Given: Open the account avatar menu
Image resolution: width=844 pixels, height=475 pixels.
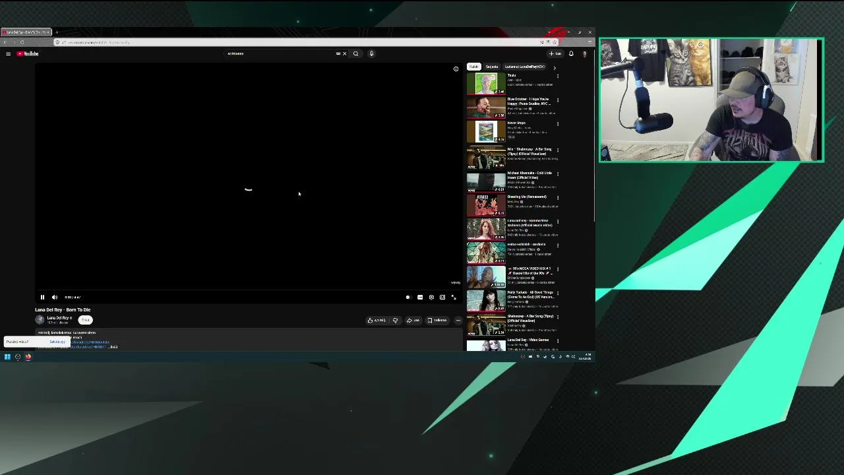Looking at the screenshot, I should 584,53.
